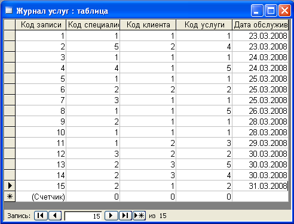Close the Журнал услуг table window
Screen dimensions: 294x224
284,10
